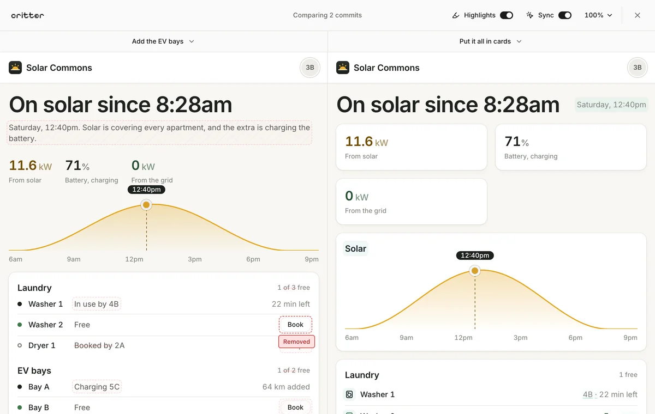This screenshot has height=414, width=655.
Task: Click the 12:40pm marker on right chart
Action: coord(475,255)
